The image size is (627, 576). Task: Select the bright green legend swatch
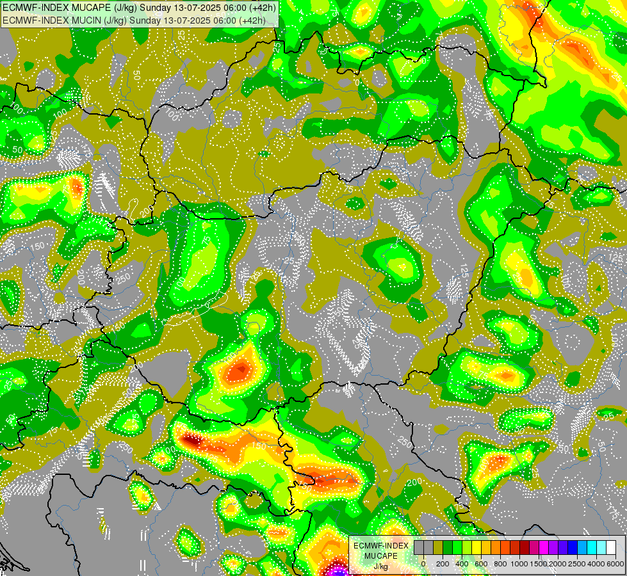457,547
